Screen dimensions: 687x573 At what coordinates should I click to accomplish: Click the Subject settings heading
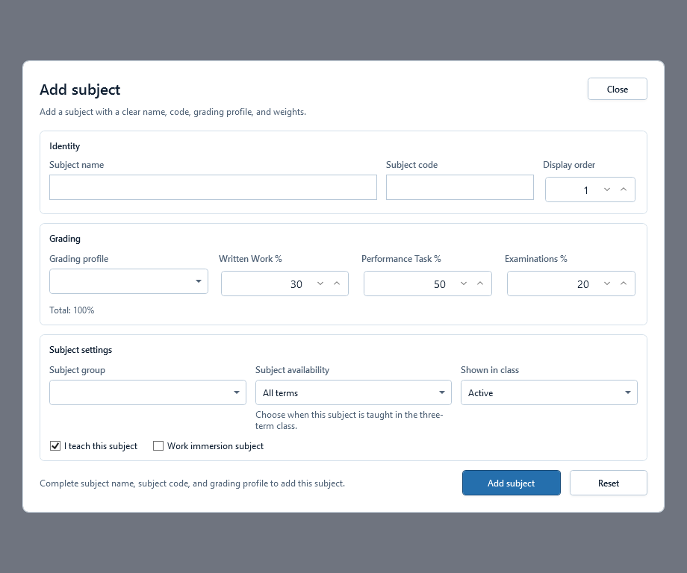pyautogui.click(x=81, y=350)
